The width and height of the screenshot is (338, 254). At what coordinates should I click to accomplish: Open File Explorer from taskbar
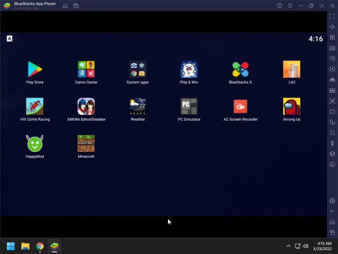[25, 246]
